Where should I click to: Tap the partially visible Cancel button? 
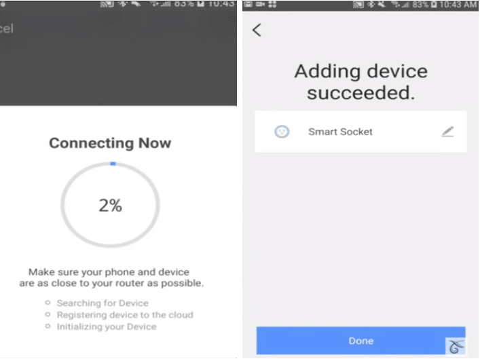coord(6,29)
